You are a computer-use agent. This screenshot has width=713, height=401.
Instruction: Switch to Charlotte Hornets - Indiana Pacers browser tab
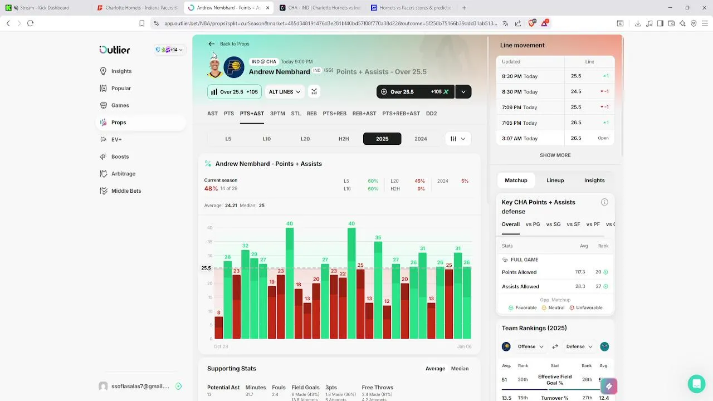138,8
